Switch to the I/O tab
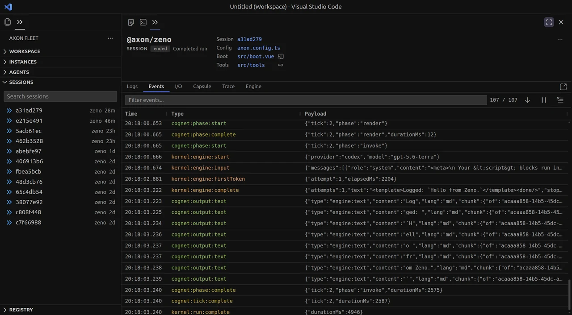The height and width of the screenshot is (315, 572). (x=178, y=87)
